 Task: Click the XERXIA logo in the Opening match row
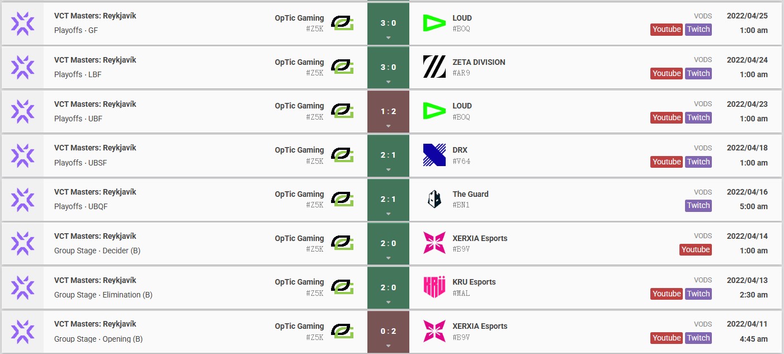pos(434,331)
